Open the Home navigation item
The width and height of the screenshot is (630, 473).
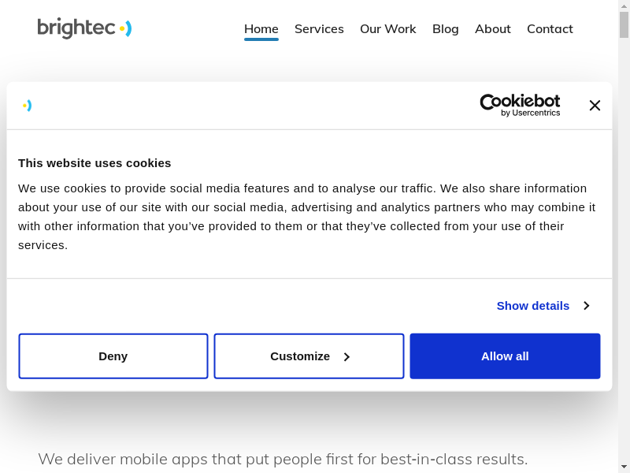coord(261,29)
